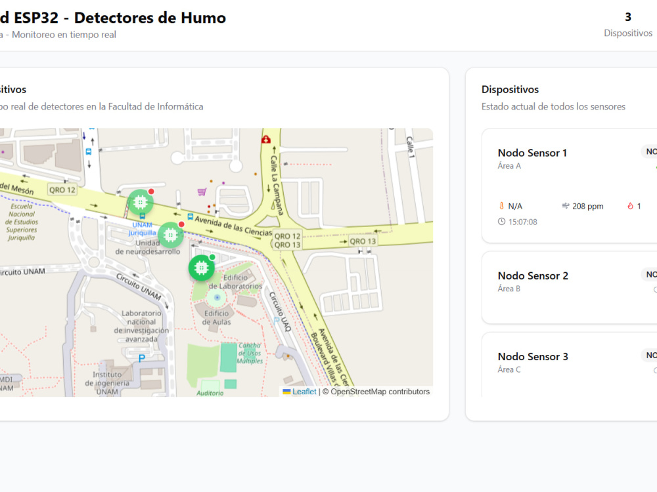Click the Calle La Campana street label
Screen dimensions: 657x492
point(277,186)
